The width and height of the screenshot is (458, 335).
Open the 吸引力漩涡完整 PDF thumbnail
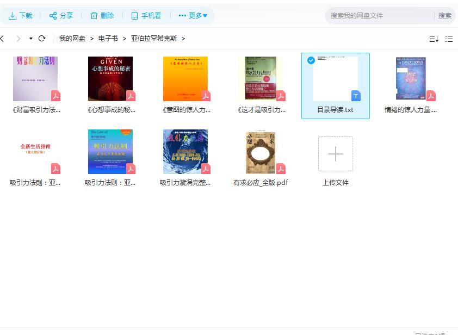pos(185,151)
